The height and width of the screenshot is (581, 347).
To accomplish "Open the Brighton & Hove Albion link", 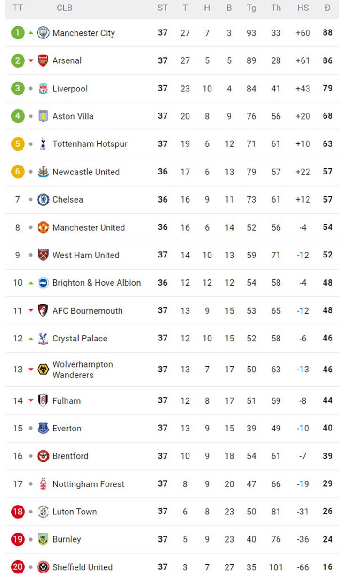I will coord(96,283).
